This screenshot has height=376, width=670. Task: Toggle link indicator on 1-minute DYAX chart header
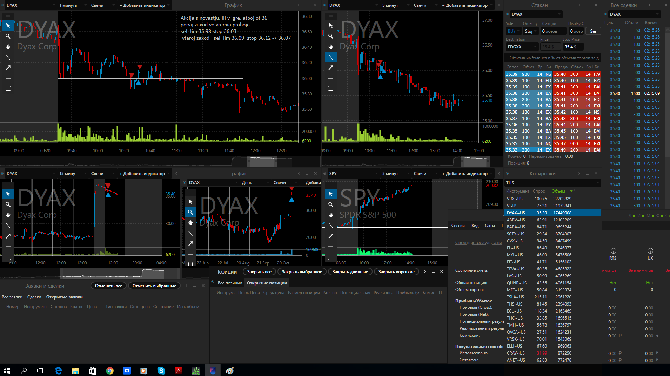tap(2, 5)
